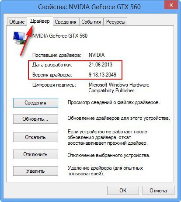Open the Сведения tab

click(66, 22)
